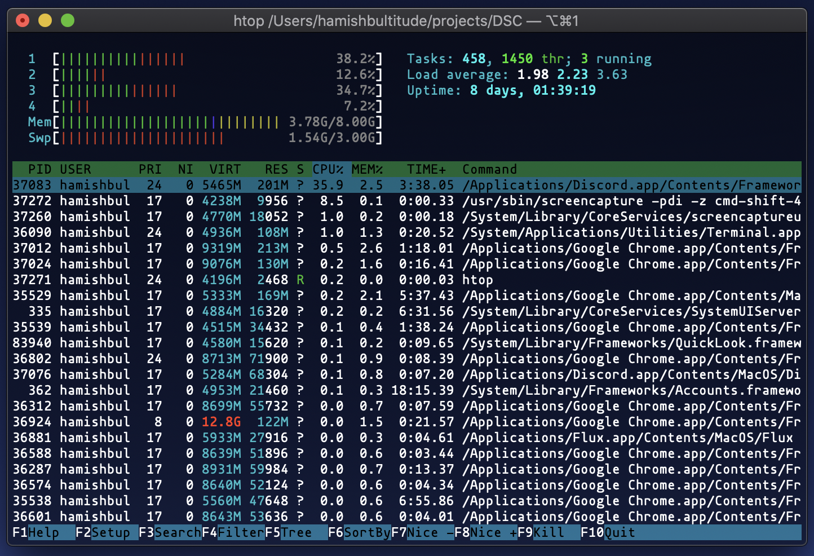Click the CPU 1 usage meter bar
The height and width of the screenshot is (556, 814).
[217, 59]
